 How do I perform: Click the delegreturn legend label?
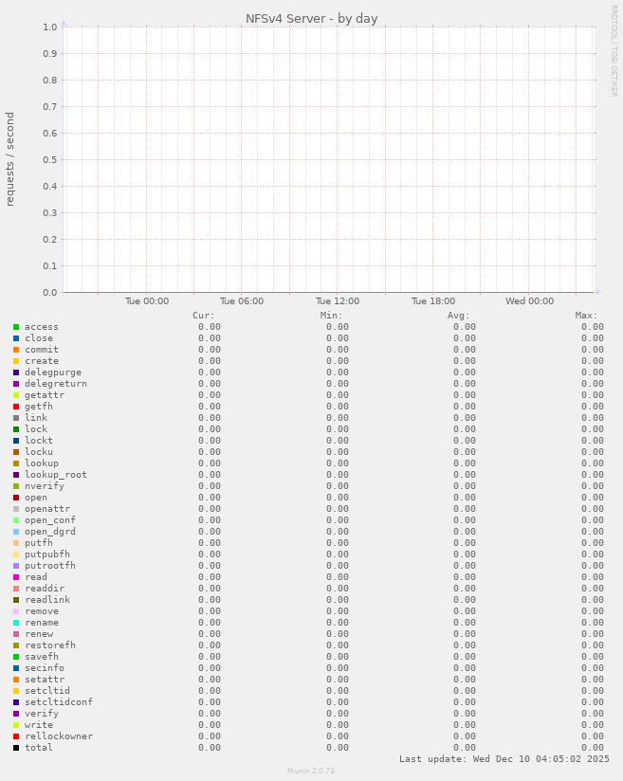56,384
